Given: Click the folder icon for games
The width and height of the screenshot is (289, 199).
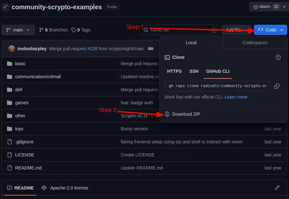Looking at the screenshot, I should (10, 103).
